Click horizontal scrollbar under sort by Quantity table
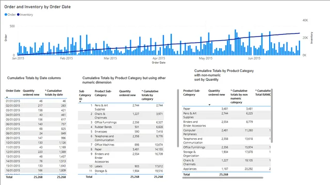Viewport: 330px width, 185px height. (x=223, y=178)
